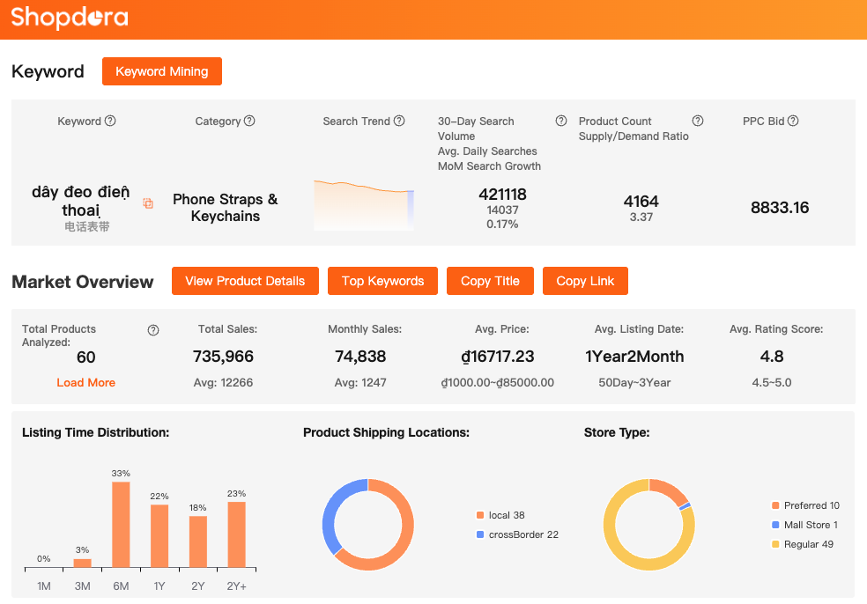Viewport: 867px width, 604px height.
Task: Copy the keyword using the copy icon
Action: [148, 203]
